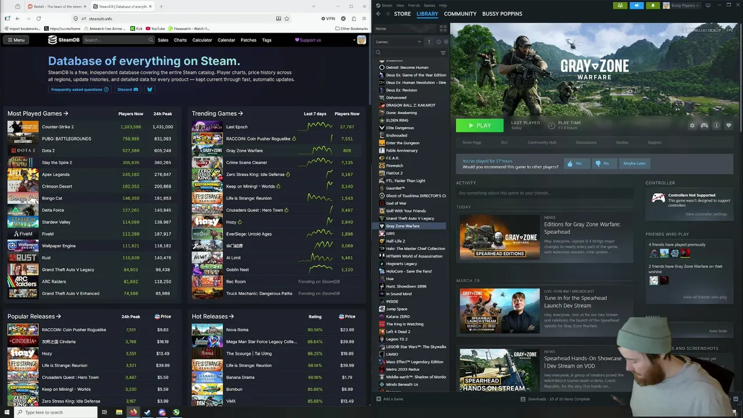Open Steam announcements megaphone button
This screenshot has height=418, width=743.
(636, 5)
